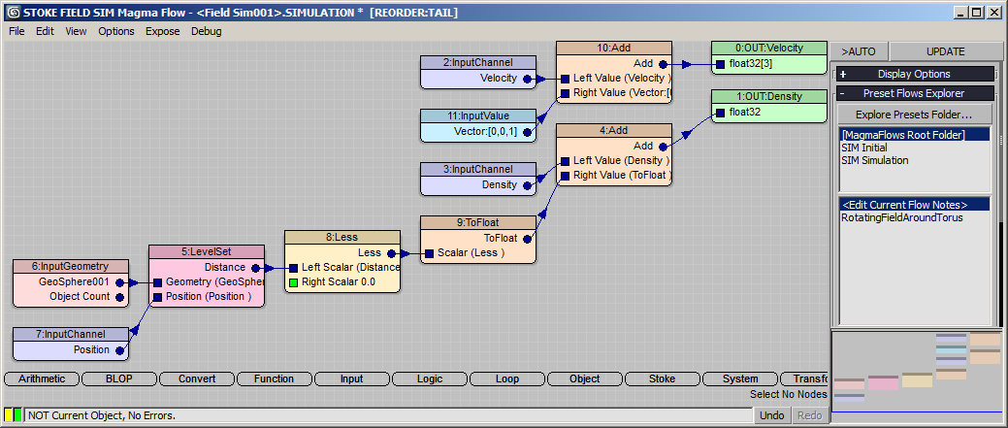Open the Stoke node category
The width and height of the screenshot is (1008, 428).
(x=663, y=379)
